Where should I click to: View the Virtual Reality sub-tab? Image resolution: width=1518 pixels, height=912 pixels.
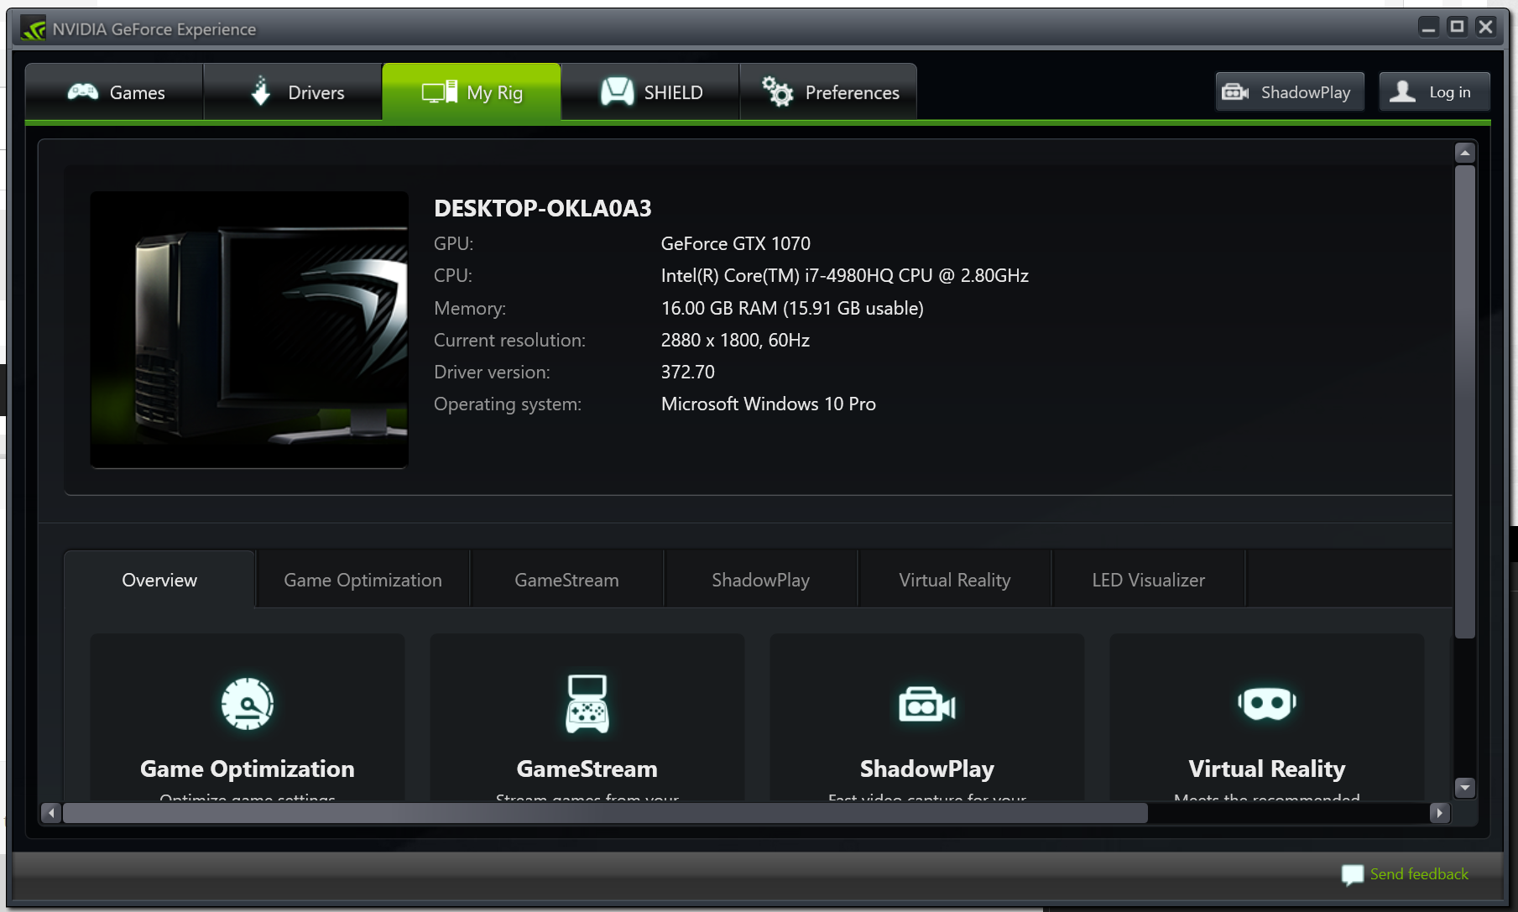954,579
